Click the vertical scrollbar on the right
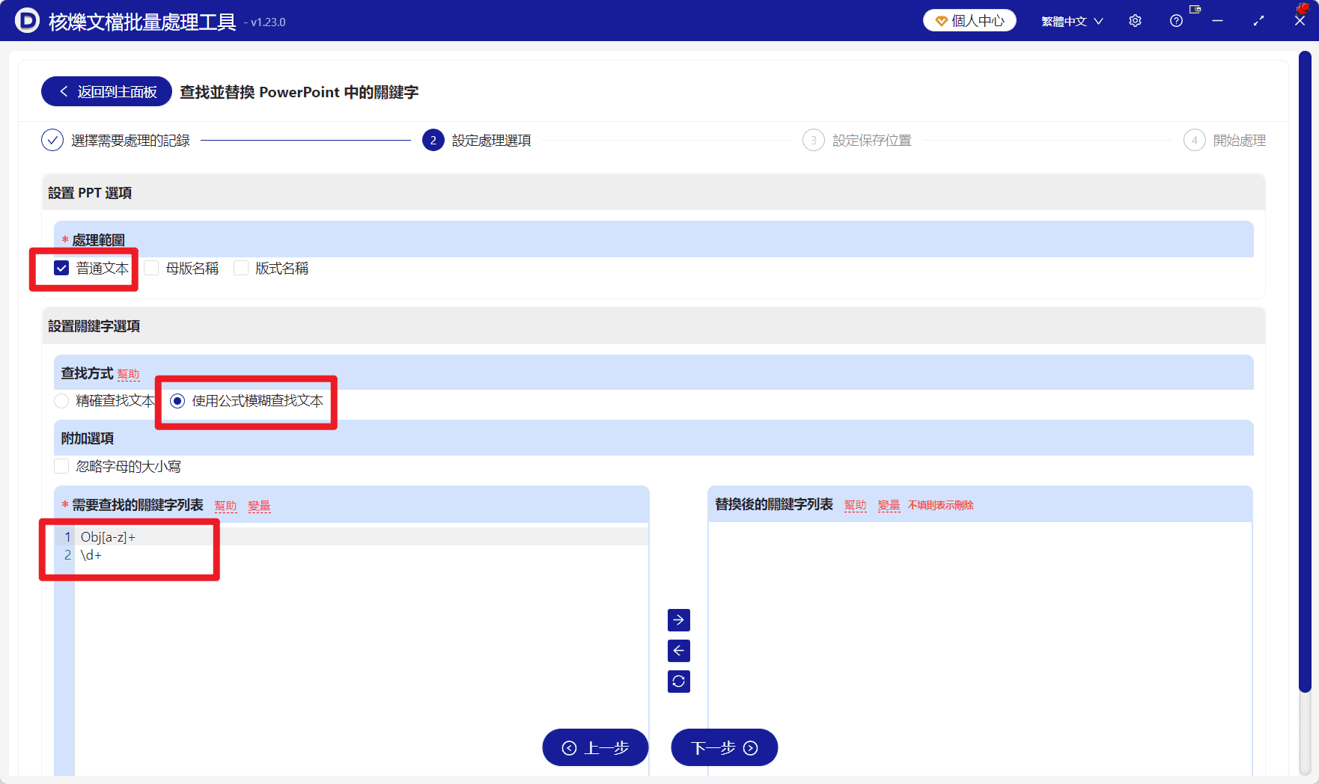The height and width of the screenshot is (784, 1319). [1305, 372]
